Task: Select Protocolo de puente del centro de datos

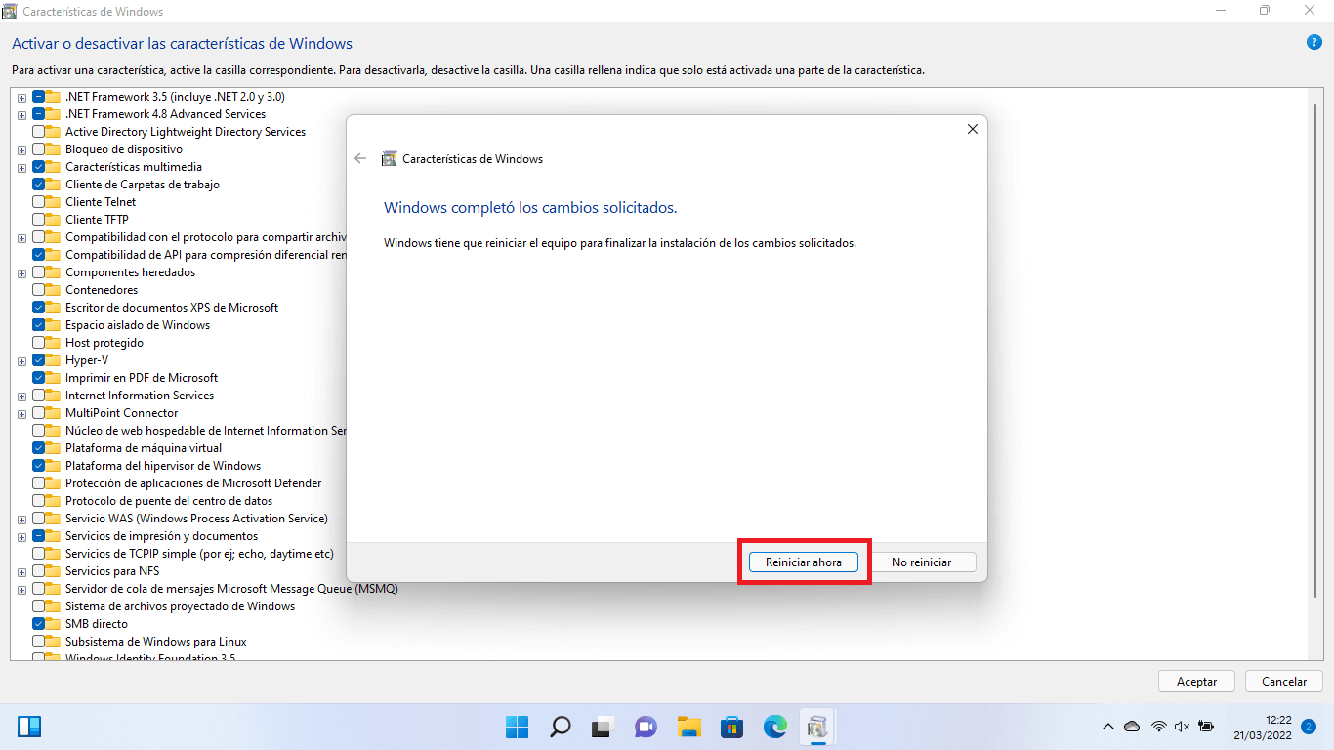Action: [169, 501]
